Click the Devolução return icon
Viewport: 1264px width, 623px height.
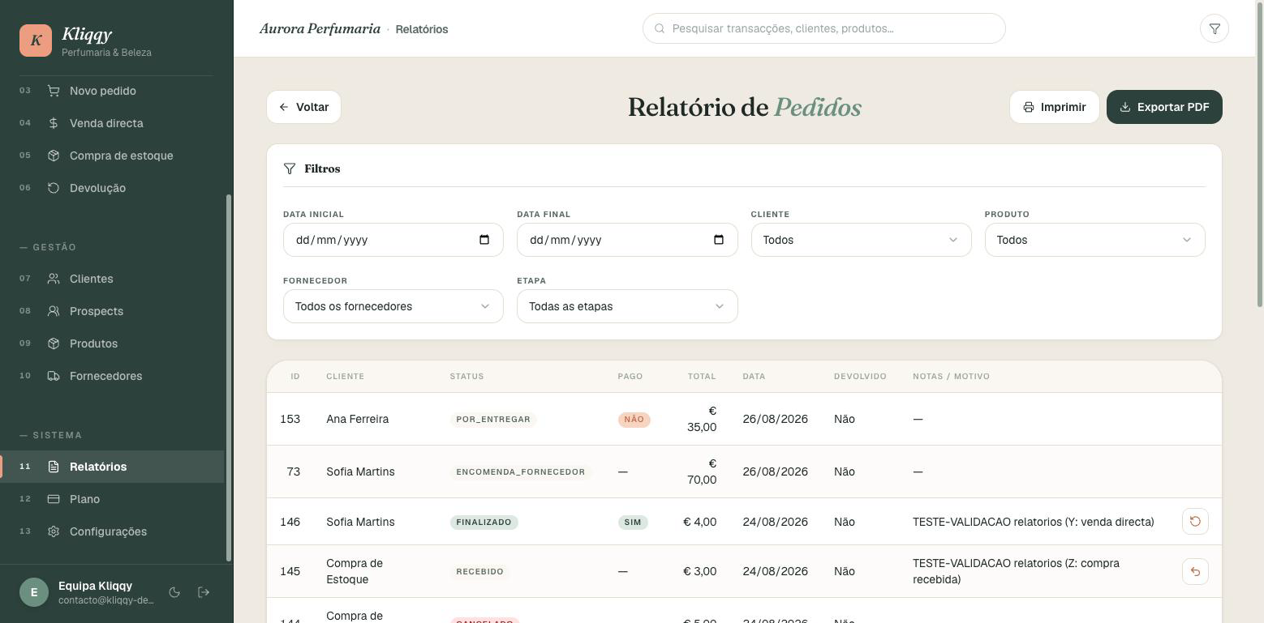(x=54, y=188)
